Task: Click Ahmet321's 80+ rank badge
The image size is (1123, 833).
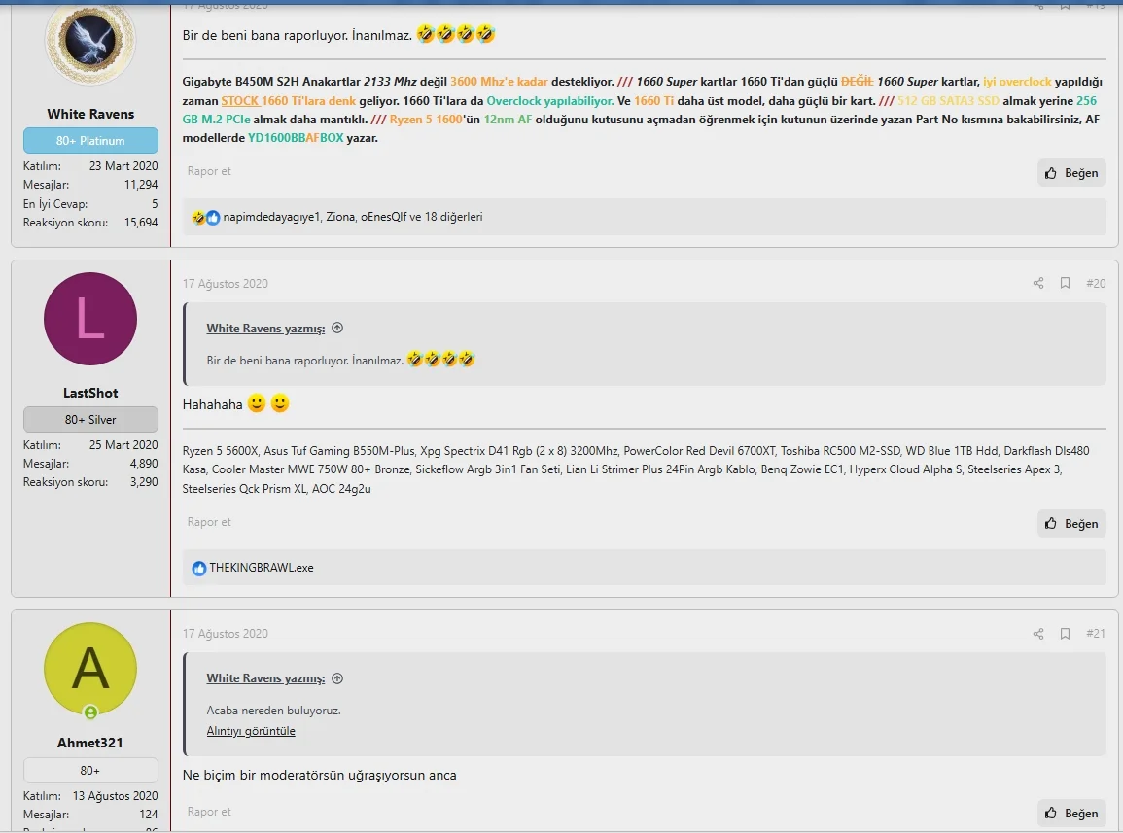Action: point(90,770)
